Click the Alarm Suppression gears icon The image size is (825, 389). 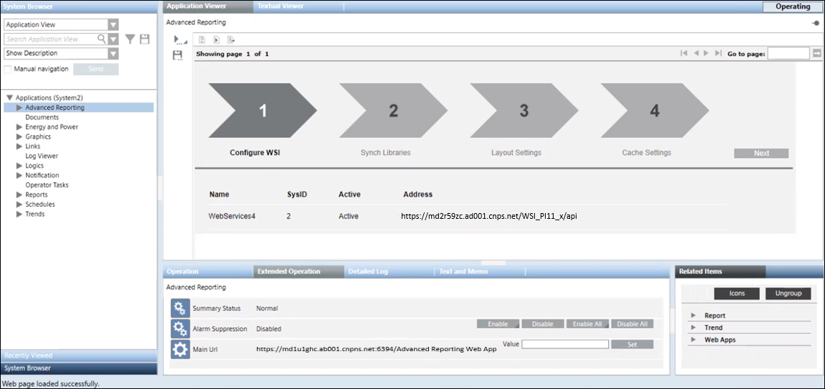(x=180, y=329)
